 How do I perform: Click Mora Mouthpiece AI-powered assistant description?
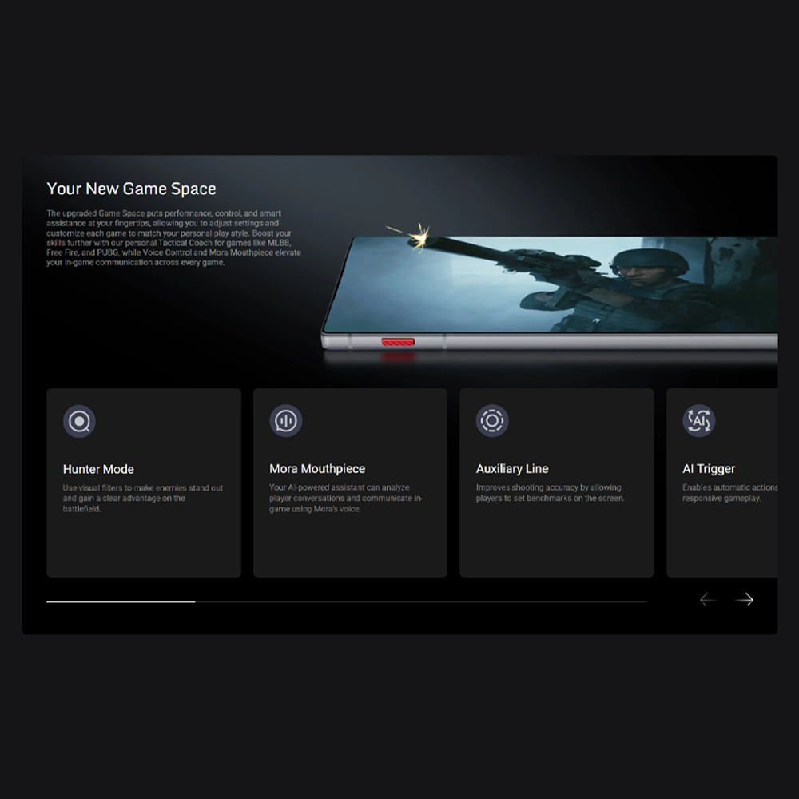[x=346, y=498]
